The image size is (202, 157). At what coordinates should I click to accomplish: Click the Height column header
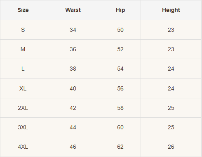coord(171,10)
